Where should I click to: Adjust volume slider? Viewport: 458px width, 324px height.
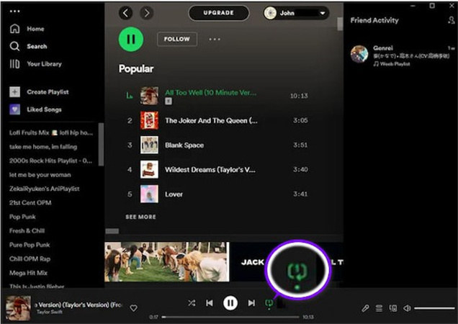pos(434,308)
